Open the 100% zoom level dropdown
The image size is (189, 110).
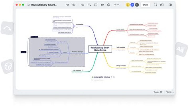click(170, 92)
